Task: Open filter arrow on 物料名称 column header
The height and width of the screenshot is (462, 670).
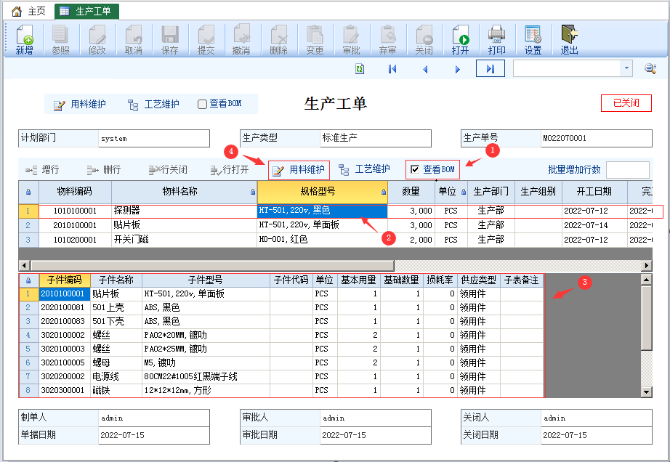Action: 252,192
